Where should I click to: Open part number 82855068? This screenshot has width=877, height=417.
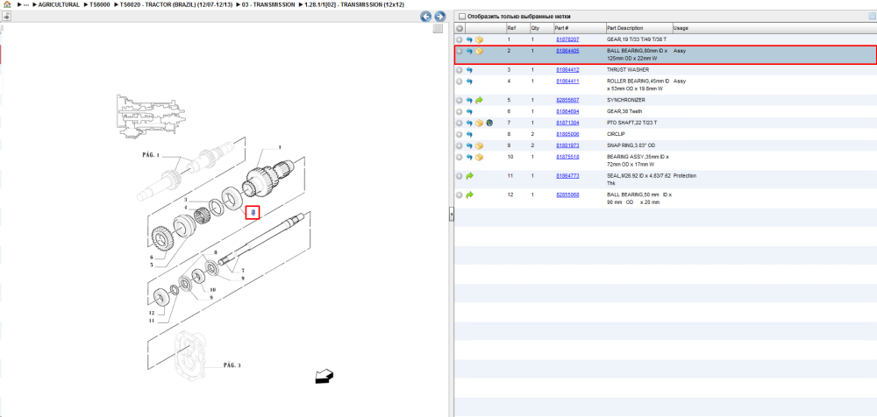(x=567, y=195)
